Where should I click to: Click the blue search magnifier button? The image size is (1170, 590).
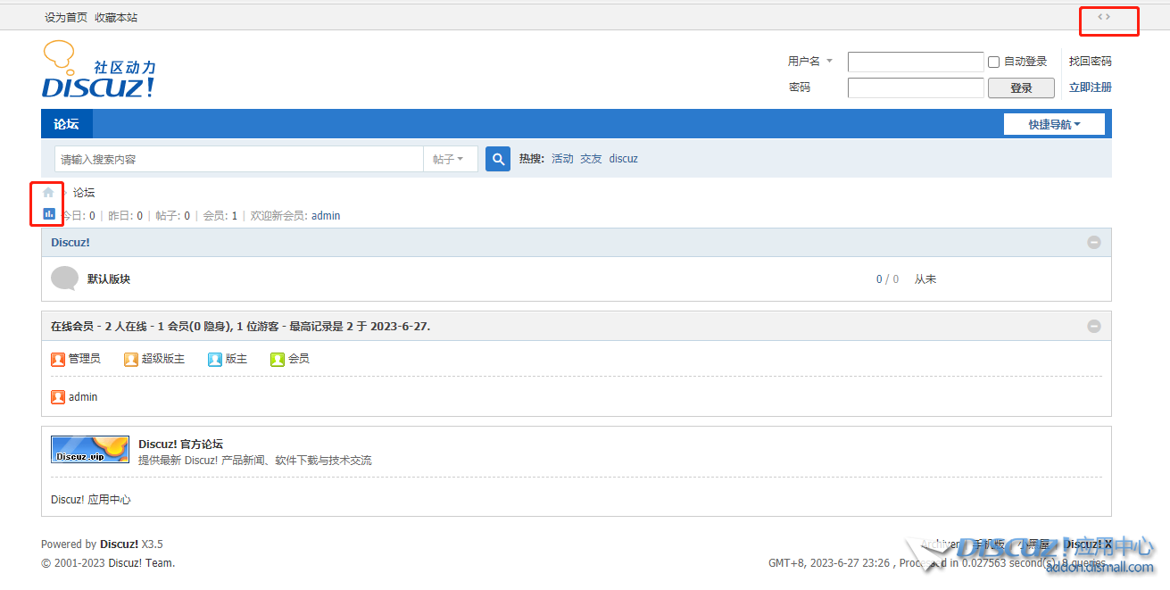pyautogui.click(x=498, y=159)
